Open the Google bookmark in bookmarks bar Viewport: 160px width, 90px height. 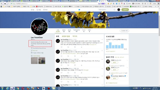coord(77,6)
